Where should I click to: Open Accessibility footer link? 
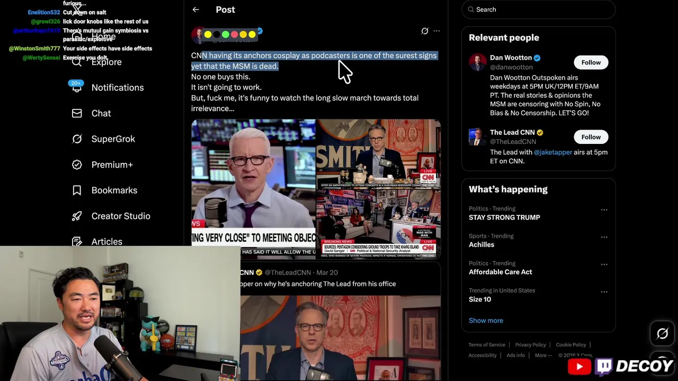coord(483,356)
